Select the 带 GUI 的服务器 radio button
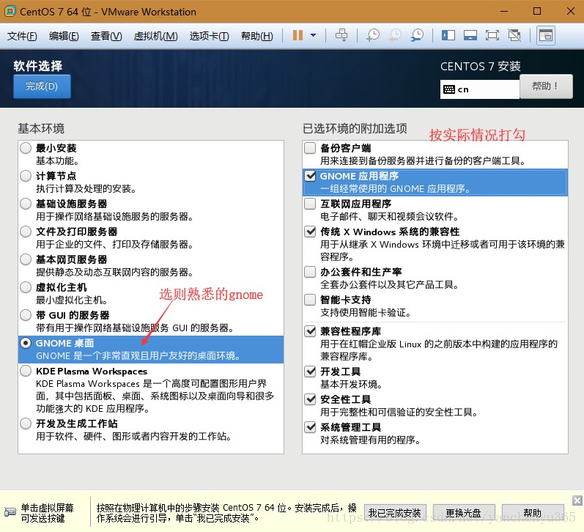The width and height of the screenshot is (584, 532). [x=26, y=315]
